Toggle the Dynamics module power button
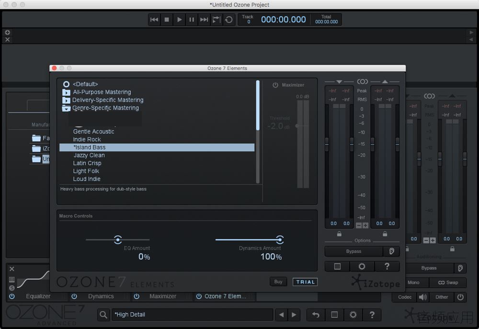This screenshot has width=479, height=329. pos(74,296)
